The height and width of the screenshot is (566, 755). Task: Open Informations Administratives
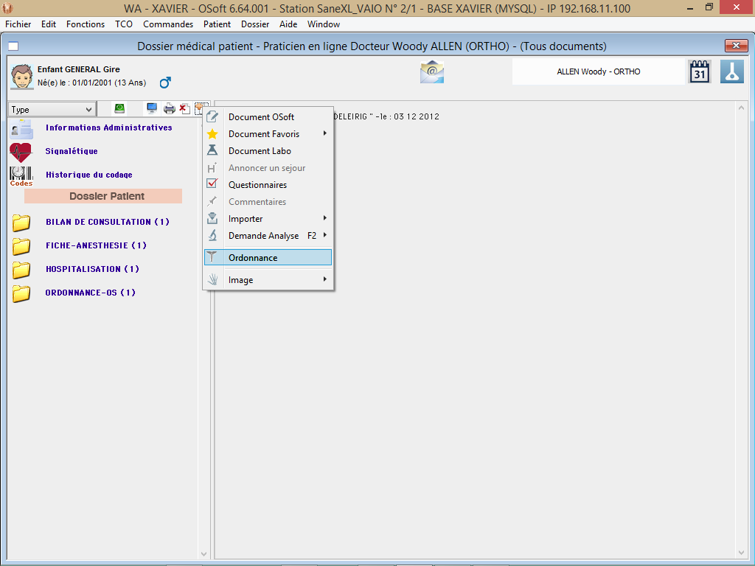(109, 127)
